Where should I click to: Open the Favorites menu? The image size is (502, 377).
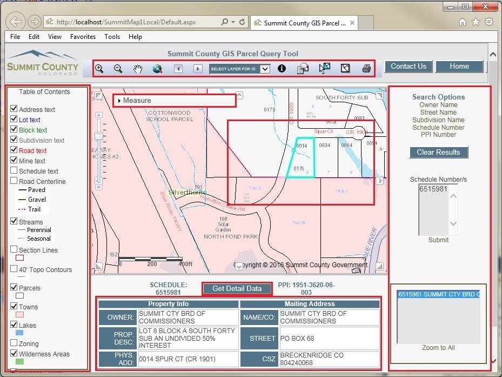83,37
